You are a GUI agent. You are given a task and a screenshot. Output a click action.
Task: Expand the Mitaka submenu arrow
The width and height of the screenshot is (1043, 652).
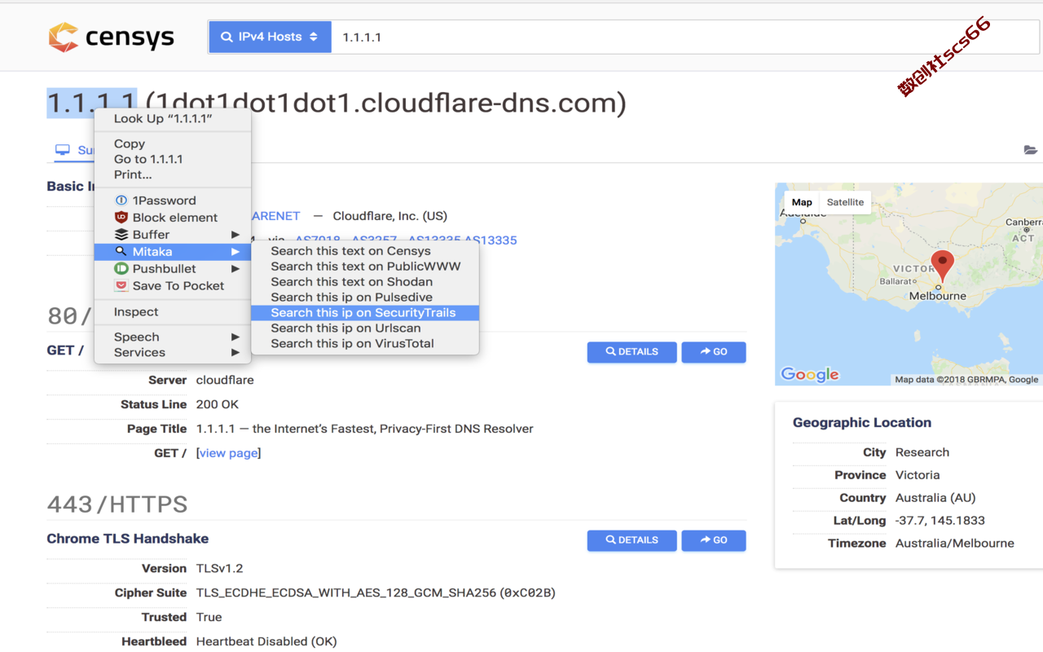tap(235, 252)
